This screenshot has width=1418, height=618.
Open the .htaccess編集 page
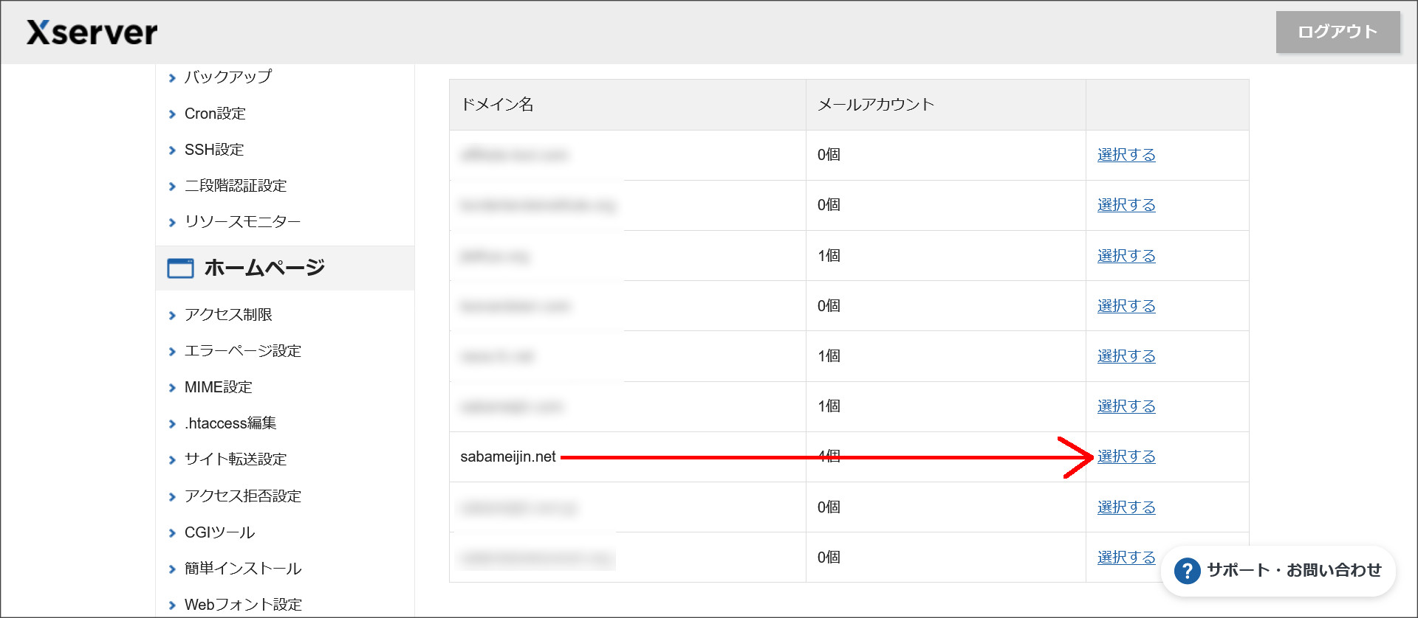coord(230,423)
